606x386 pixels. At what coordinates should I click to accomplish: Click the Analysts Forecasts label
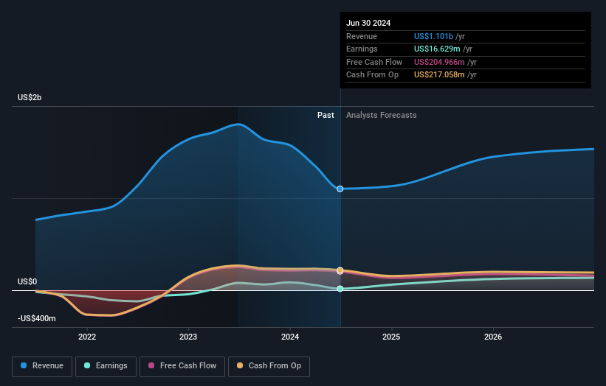click(x=381, y=116)
